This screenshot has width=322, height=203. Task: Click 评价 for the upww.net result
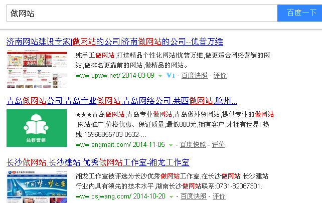220,76
